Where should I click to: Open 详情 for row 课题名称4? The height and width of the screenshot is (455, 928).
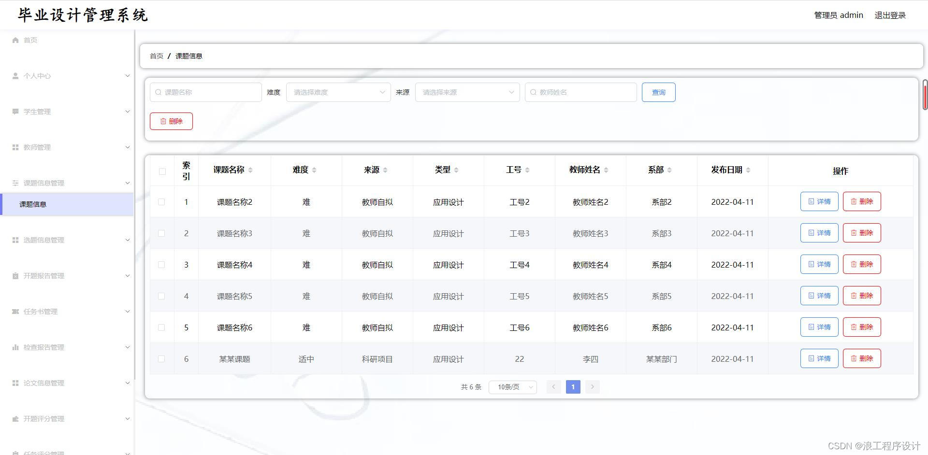pyautogui.click(x=819, y=264)
